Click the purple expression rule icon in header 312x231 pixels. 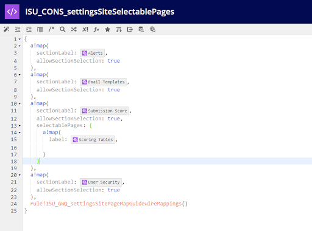pos(12,12)
